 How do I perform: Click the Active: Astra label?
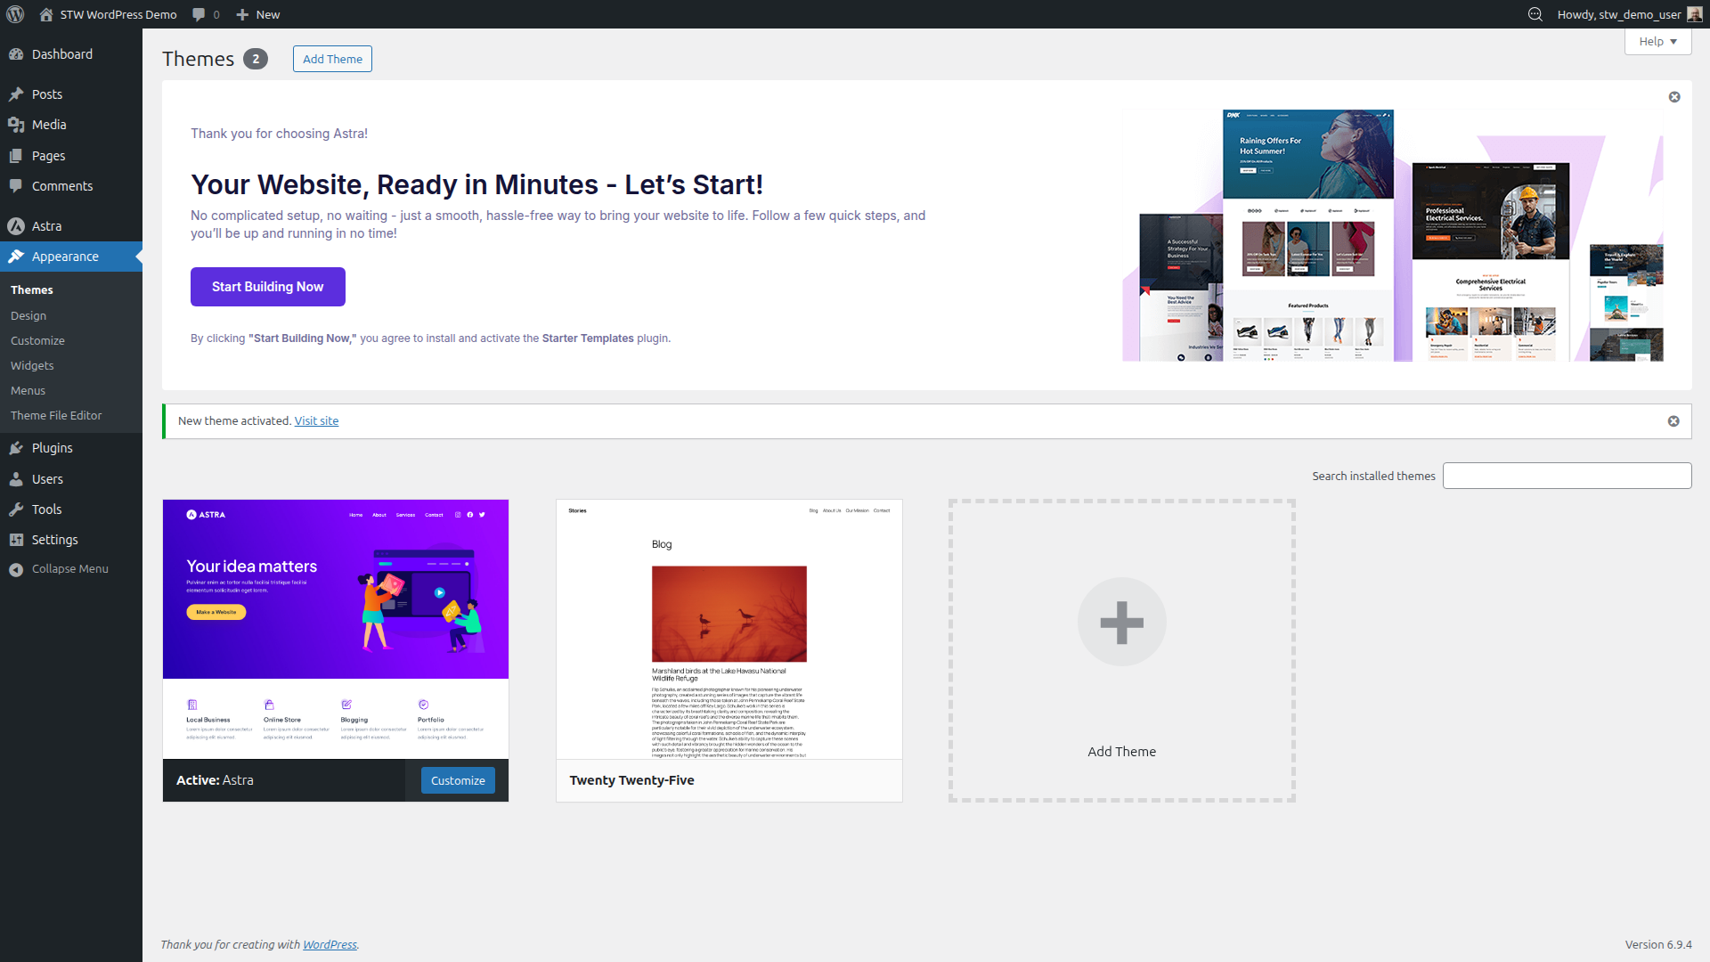(215, 780)
